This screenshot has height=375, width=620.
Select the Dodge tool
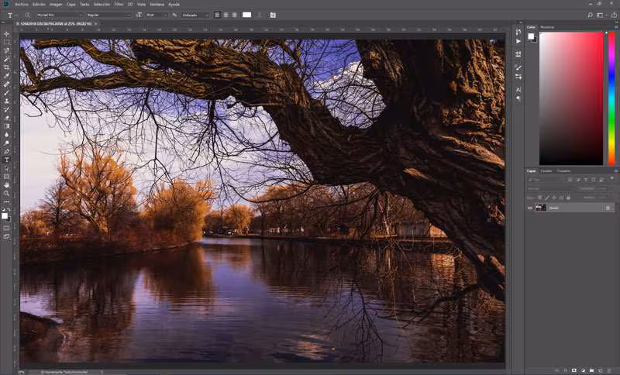(6, 143)
